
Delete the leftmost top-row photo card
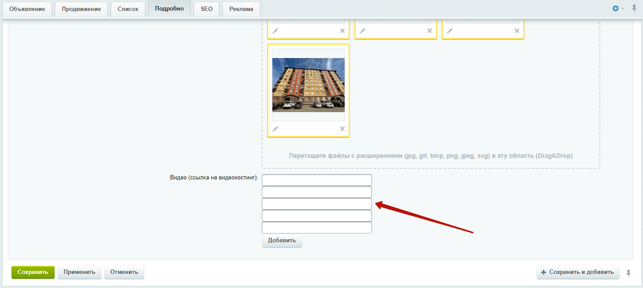[x=342, y=31]
